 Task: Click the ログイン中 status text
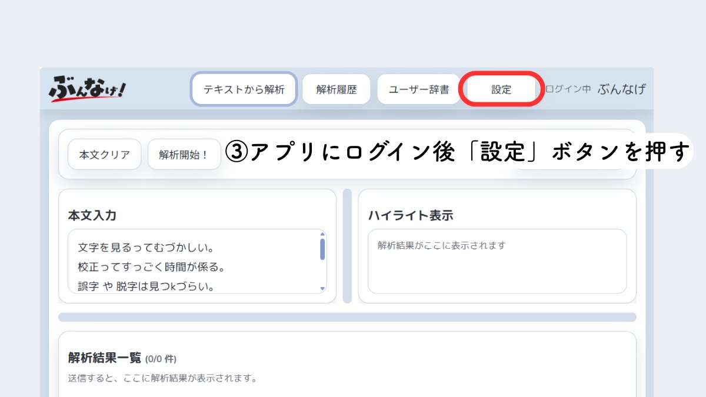568,89
